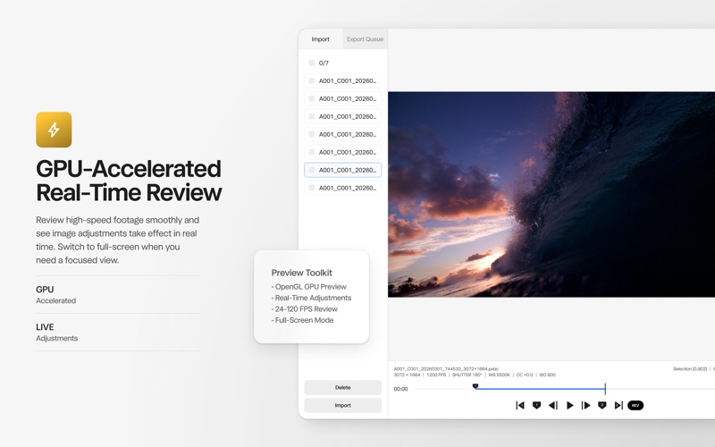Click the Preview Toolkit card title

click(x=302, y=273)
